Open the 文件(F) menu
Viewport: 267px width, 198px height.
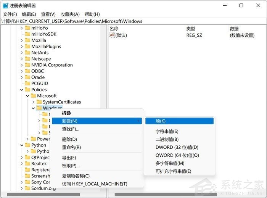click(10, 14)
